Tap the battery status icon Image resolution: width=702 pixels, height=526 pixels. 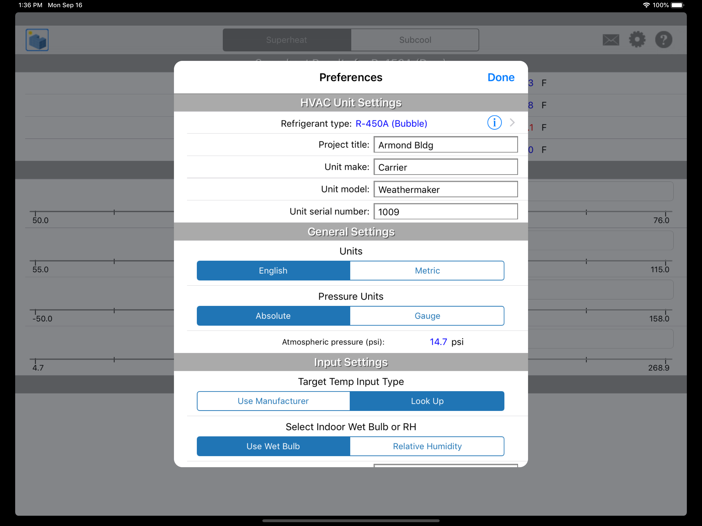tap(677, 5)
